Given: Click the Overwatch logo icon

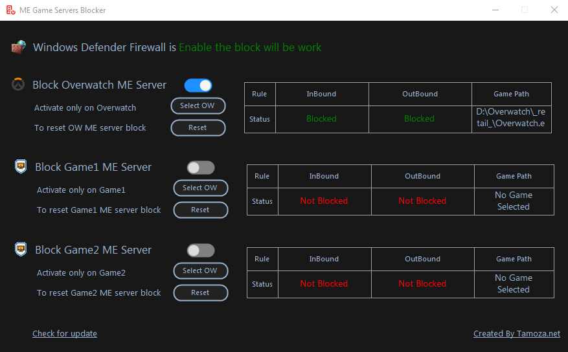Looking at the screenshot, I should 19,85.
